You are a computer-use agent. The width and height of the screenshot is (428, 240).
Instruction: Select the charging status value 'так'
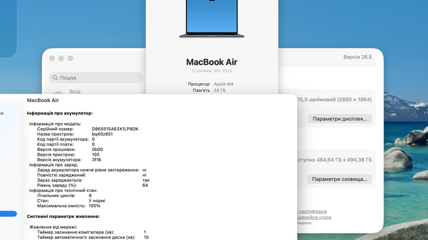click(x=146, y=180)
